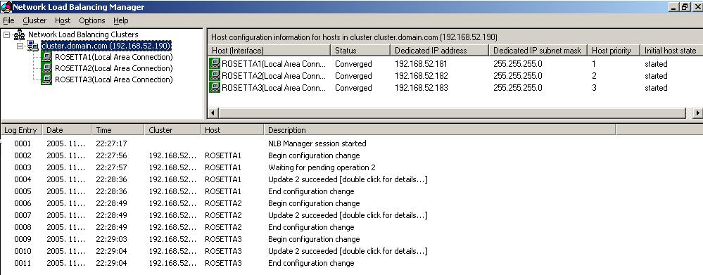Click dedicated IP 192.168.52.182 cell
703x275 pixels.
421,76
